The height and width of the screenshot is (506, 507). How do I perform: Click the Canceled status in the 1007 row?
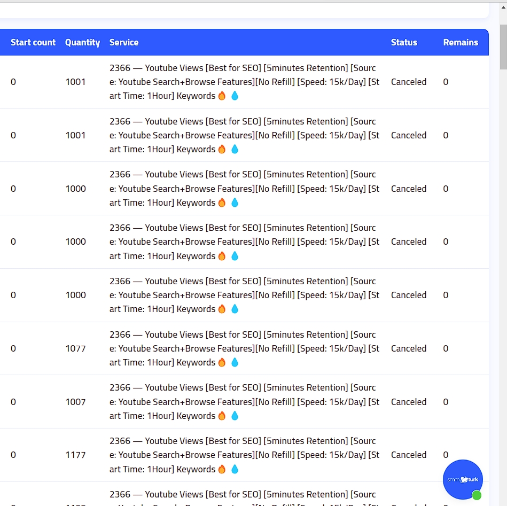click(409, 402)
